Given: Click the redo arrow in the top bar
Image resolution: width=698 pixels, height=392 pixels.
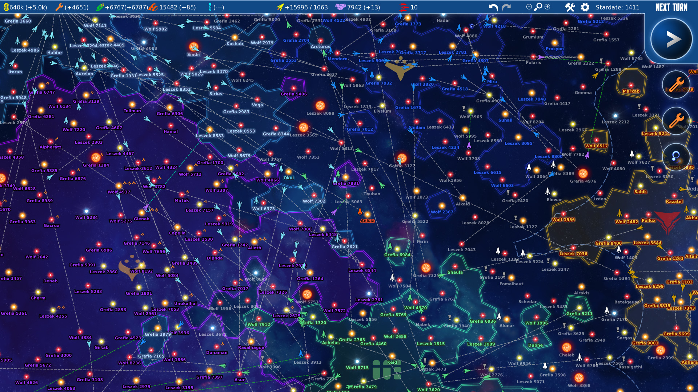Looking at the screenshot, I should pyautogui.click(x=506, y=7).
